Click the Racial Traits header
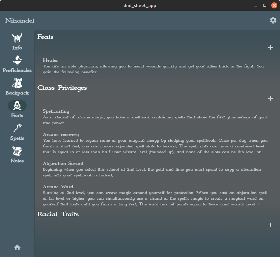The height and width of the screenshot is (257, 280). click(x=59, y=214)
